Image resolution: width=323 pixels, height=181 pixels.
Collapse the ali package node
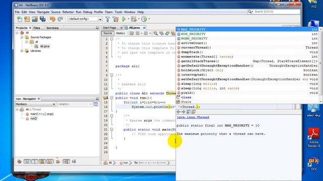[x=27, y=42]
